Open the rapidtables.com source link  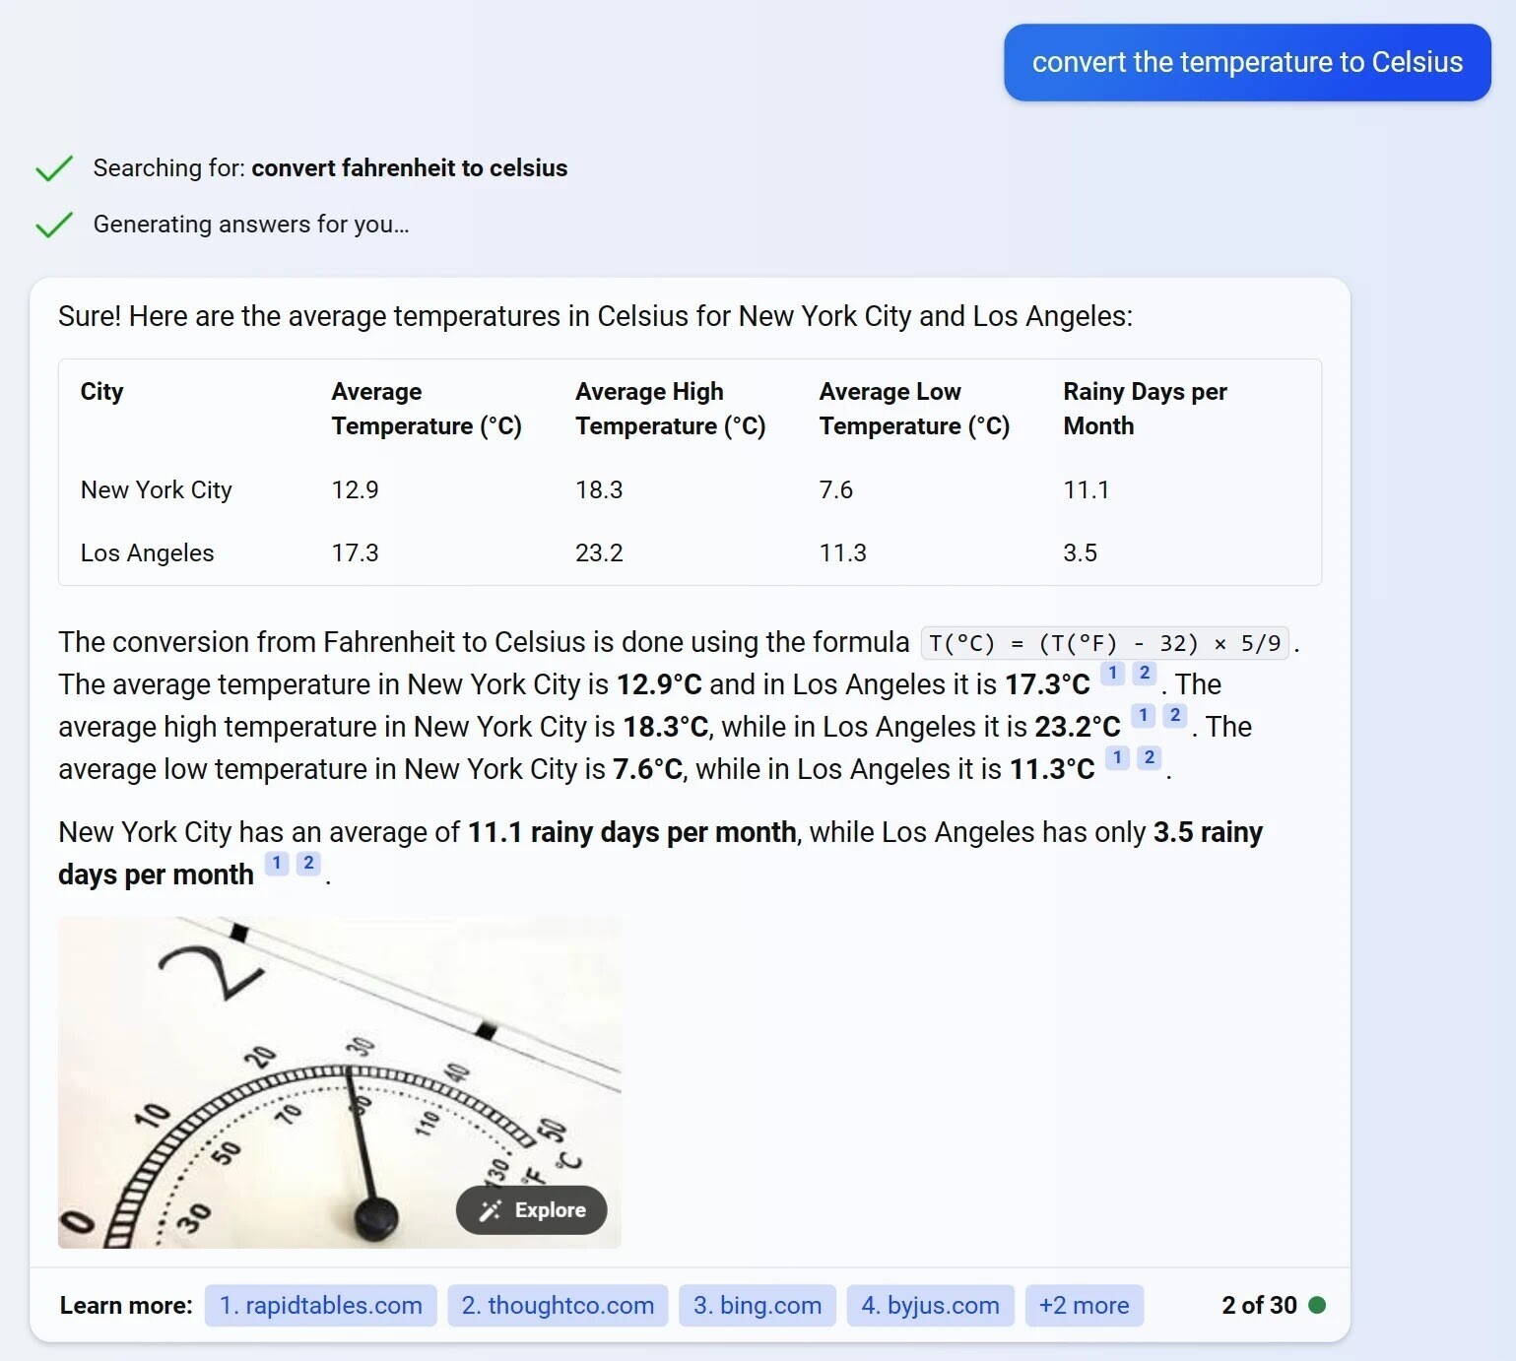point(320,1305)
